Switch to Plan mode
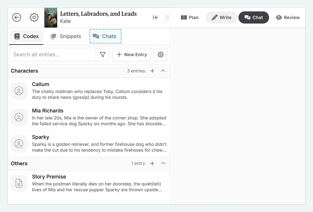Viewport: 313px width, 212px height. pos(190,18)
